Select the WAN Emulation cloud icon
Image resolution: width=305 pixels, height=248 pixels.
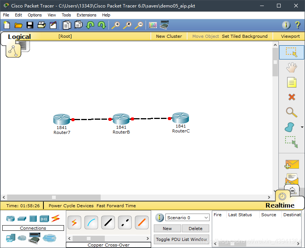22,238
